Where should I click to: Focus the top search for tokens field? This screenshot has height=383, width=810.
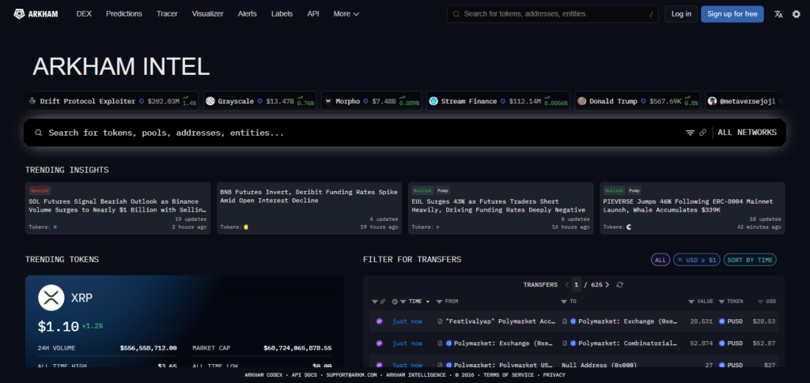[x=553, y=14]
